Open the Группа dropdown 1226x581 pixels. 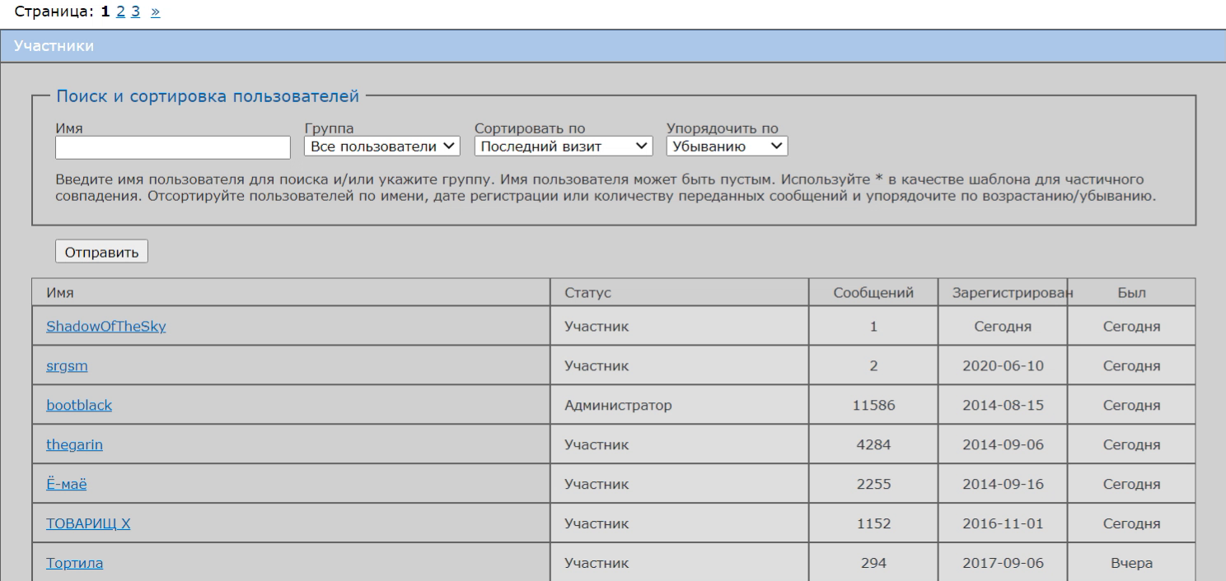pyautogui.click(x=382, y=146)
